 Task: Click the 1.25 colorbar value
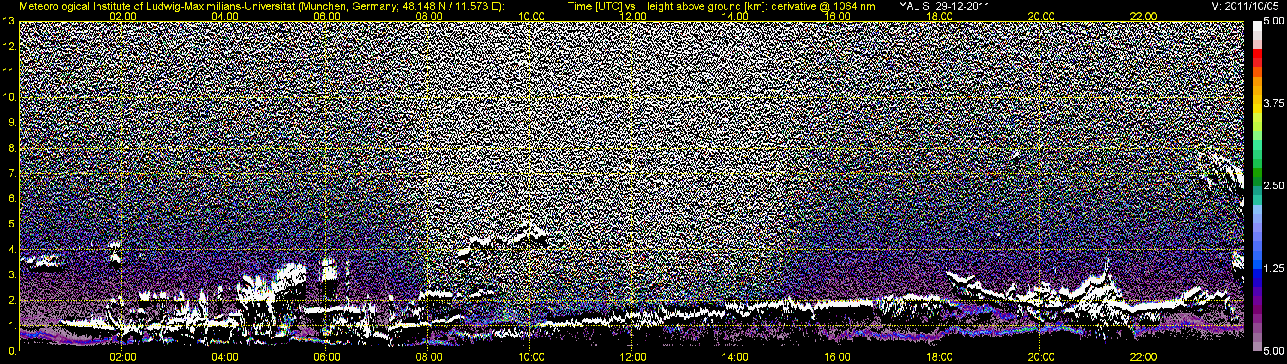pos(1274,269)
